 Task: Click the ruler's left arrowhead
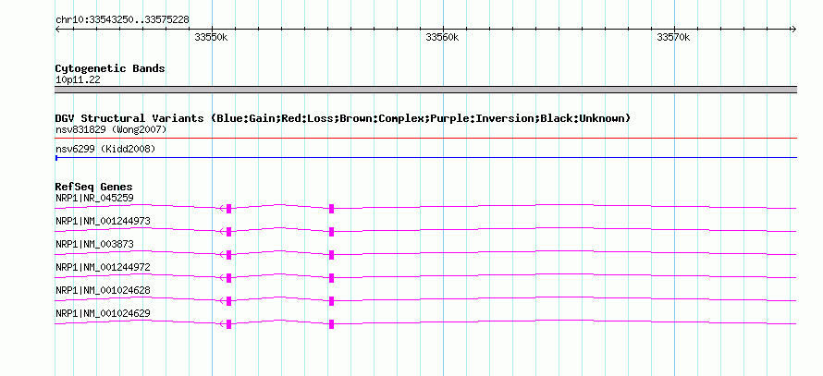coord(57,30)
